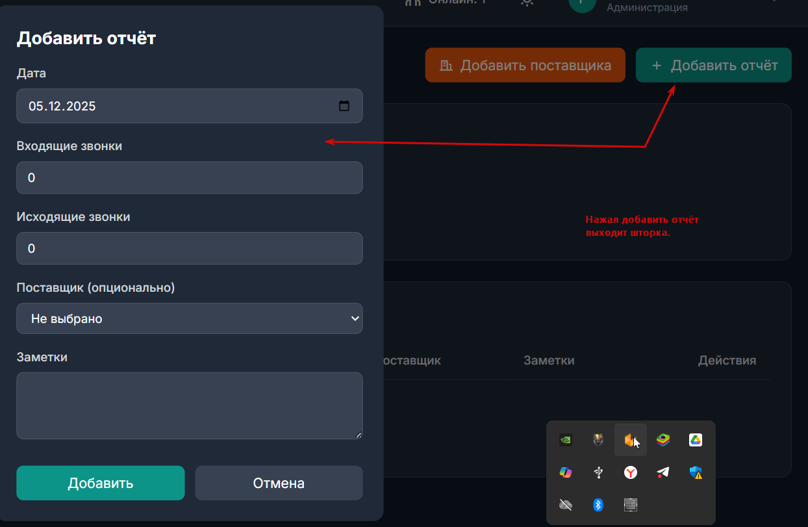Open the Bluetooth tray icon
Screen dimensions: 808x527
point(598,504)
